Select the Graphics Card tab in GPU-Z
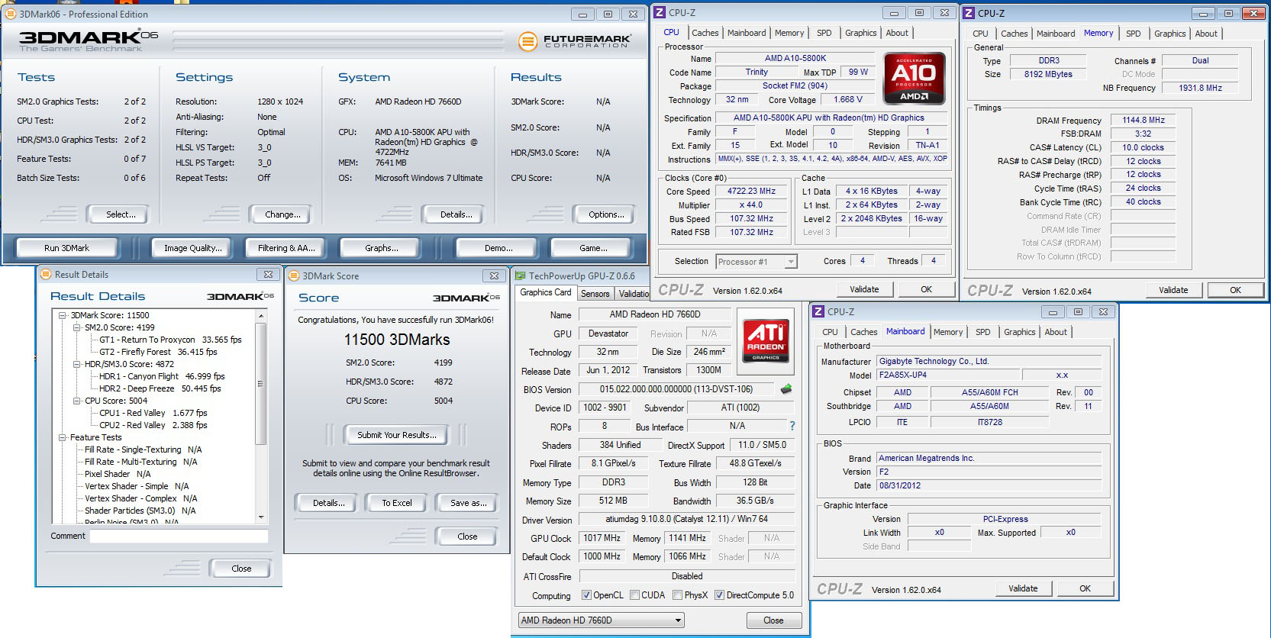The width and height of the screenshot is (1271, 638). [x=546, y=292]
